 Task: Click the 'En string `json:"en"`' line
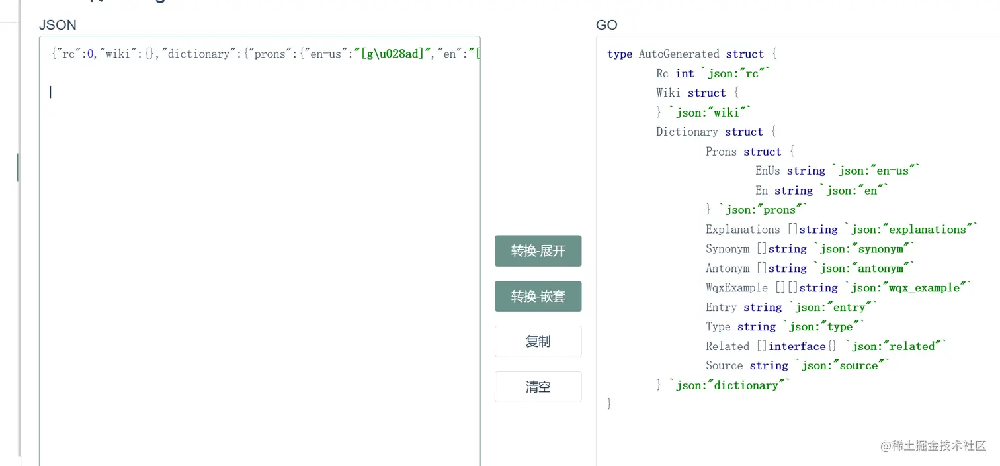pyautogui.click(x=822, y=191)
